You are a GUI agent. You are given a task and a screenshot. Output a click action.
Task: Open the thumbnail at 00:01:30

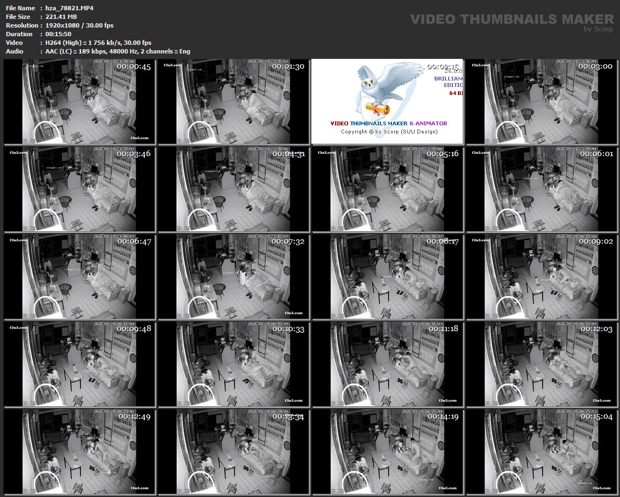[x=234, y=102]
